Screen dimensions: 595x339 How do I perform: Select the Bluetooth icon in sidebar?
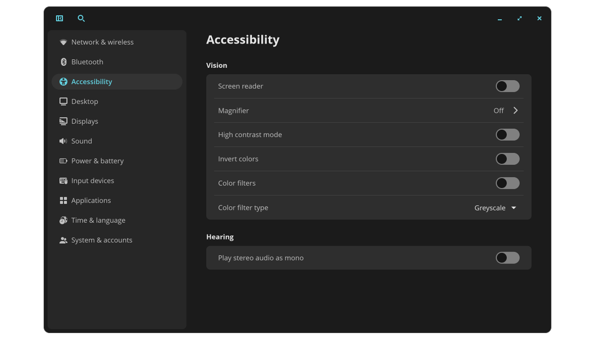[x=63, y=62]
